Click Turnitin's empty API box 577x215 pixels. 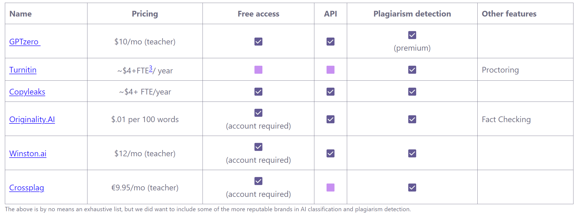(330, 70)
